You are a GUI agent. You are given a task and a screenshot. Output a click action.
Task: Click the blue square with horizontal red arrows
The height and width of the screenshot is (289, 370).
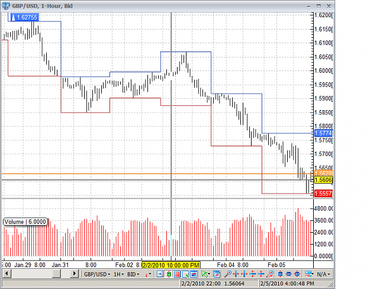click(289, 274)
